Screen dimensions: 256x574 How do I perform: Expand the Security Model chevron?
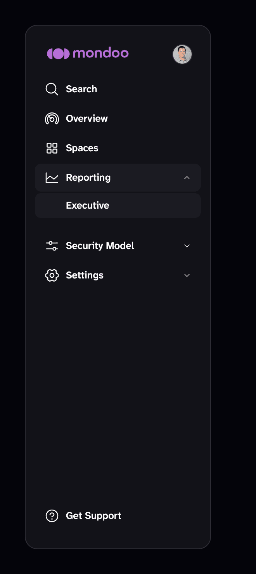tap(187, 246)
